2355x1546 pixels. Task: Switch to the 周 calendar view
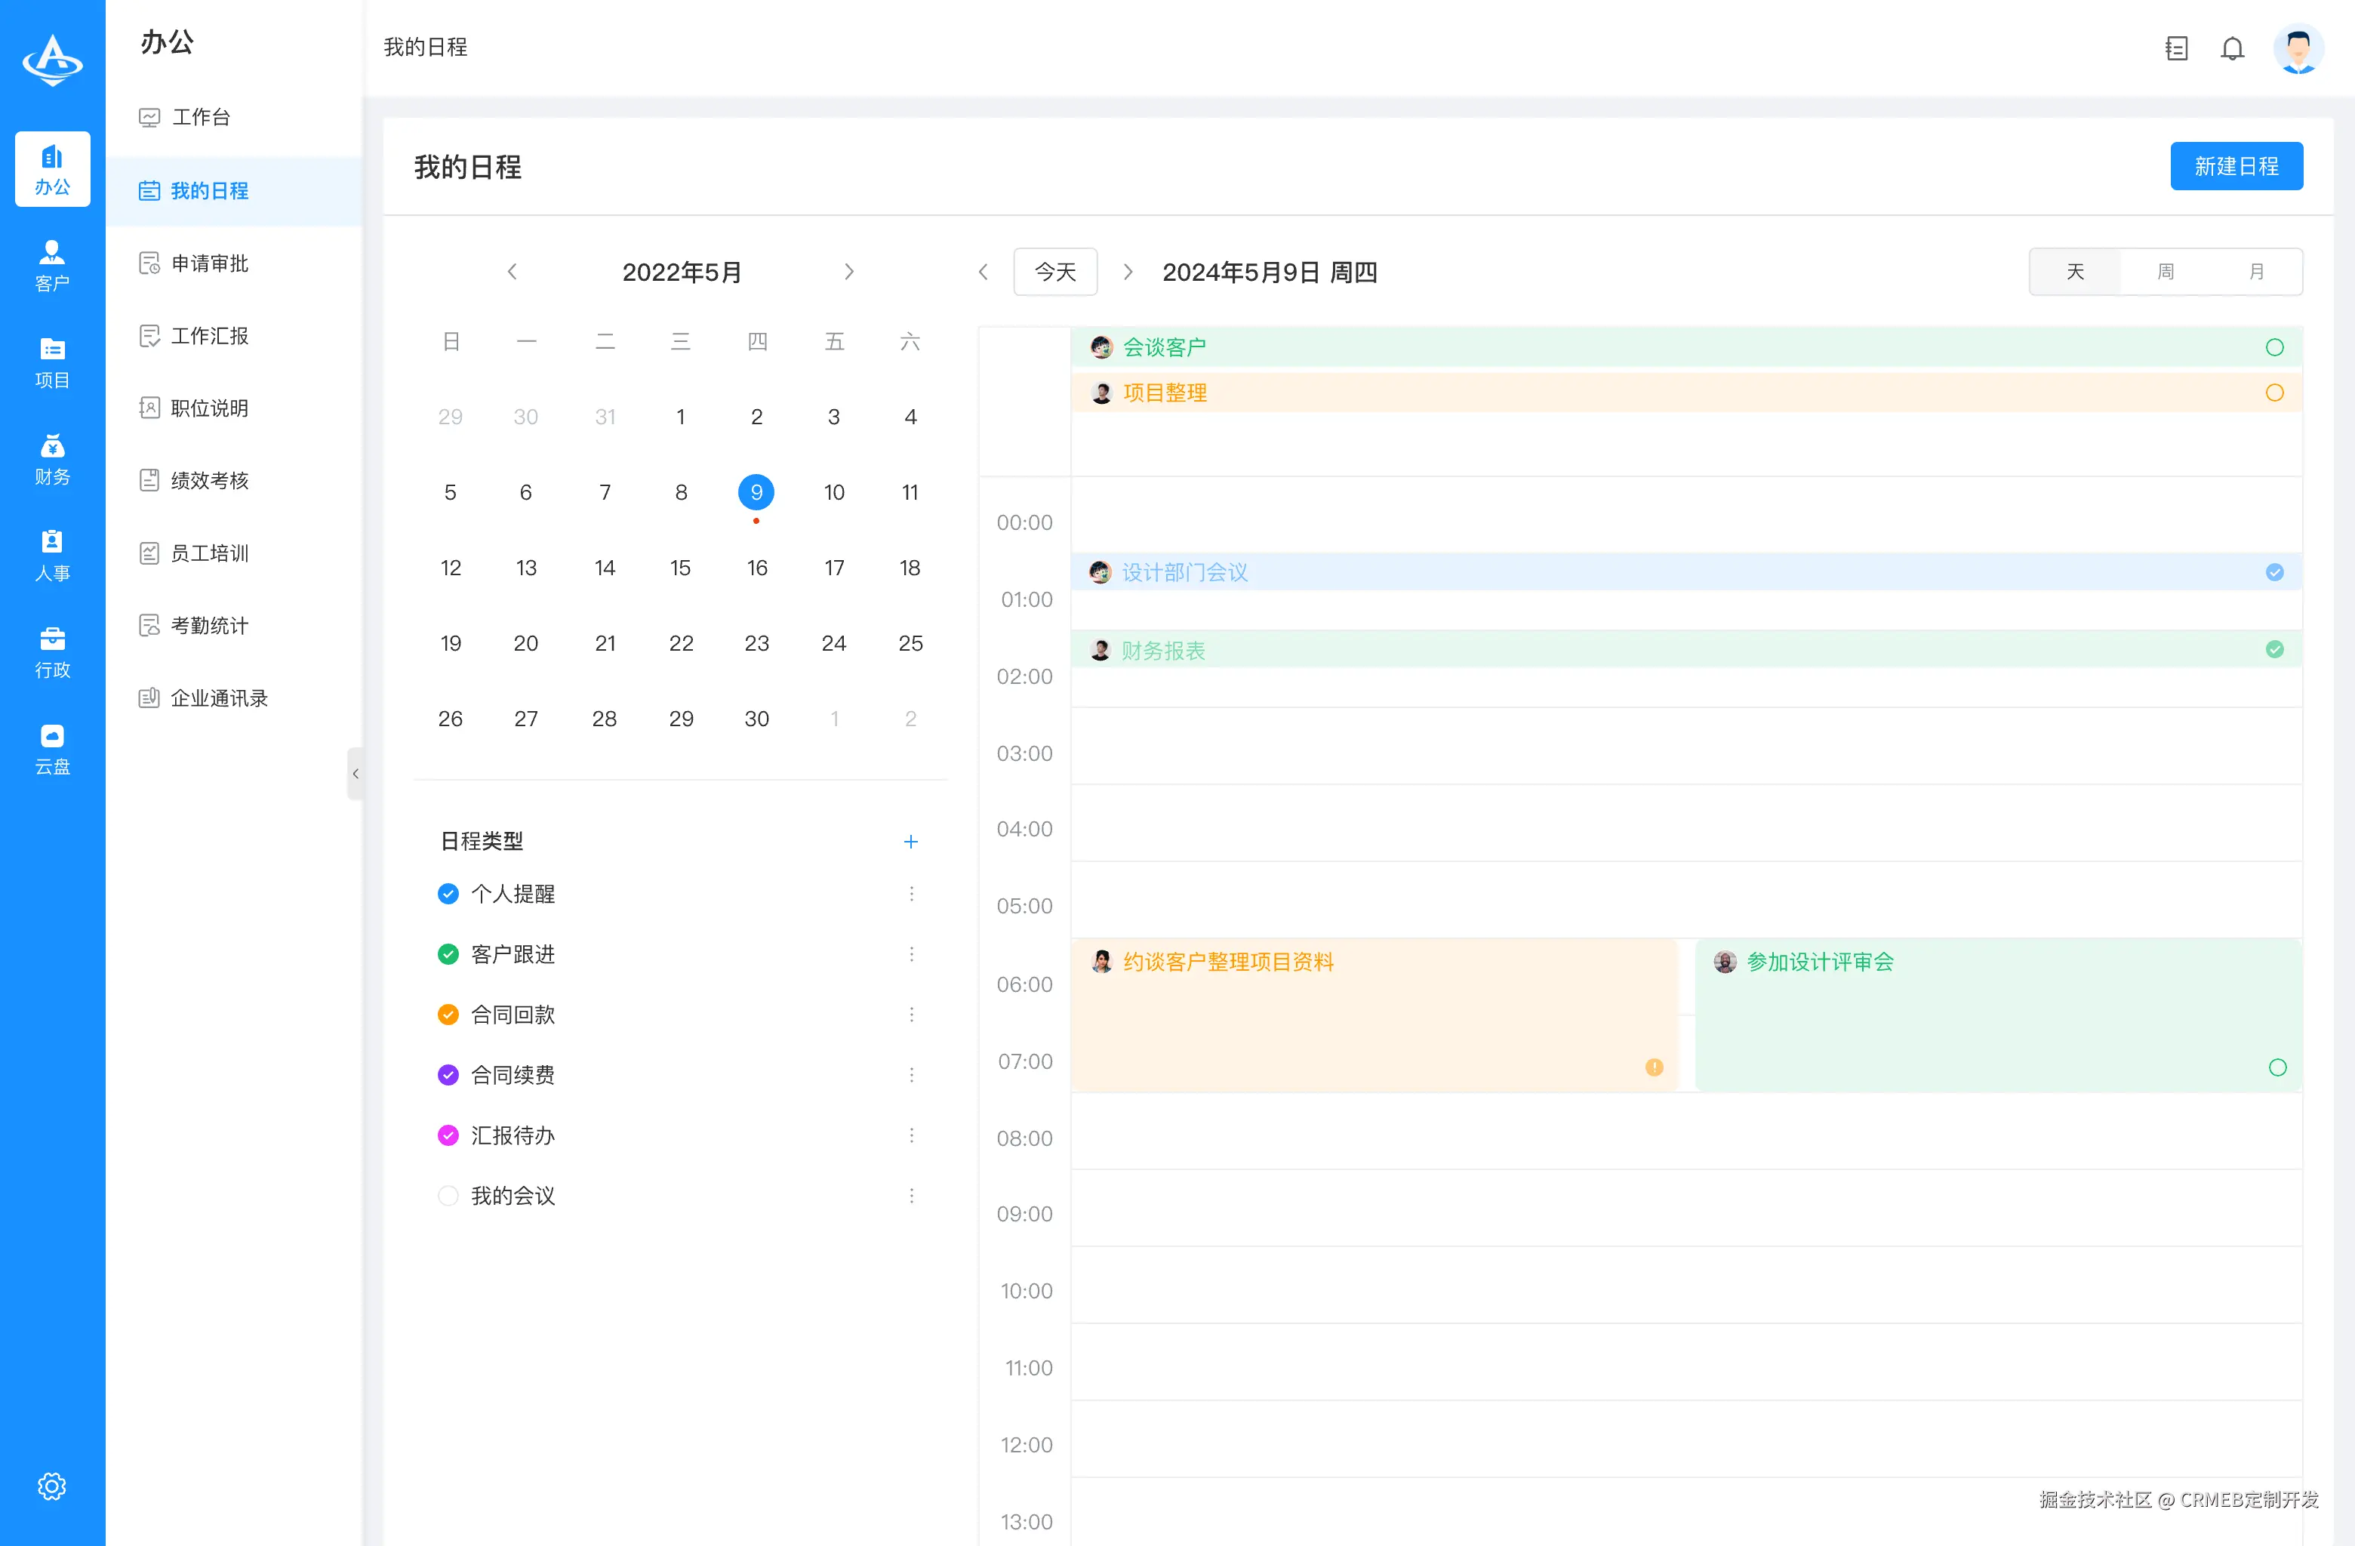click(x=2165, y=271)
